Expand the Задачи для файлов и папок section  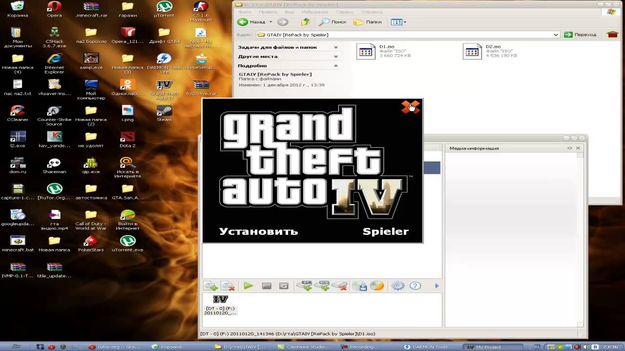pyautogui.click(x=289, y=47)
